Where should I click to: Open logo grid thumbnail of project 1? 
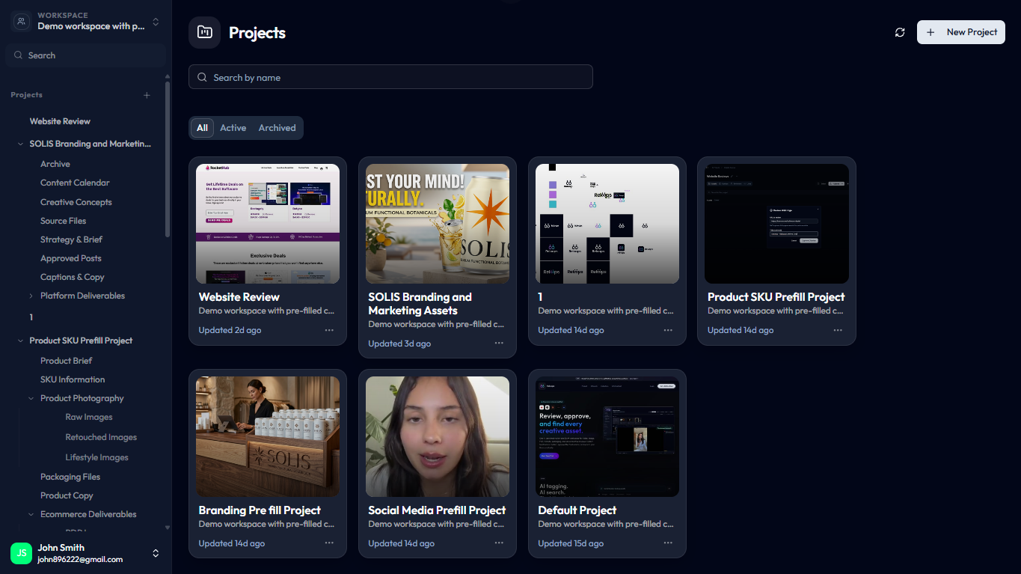(x=607, y=224)
